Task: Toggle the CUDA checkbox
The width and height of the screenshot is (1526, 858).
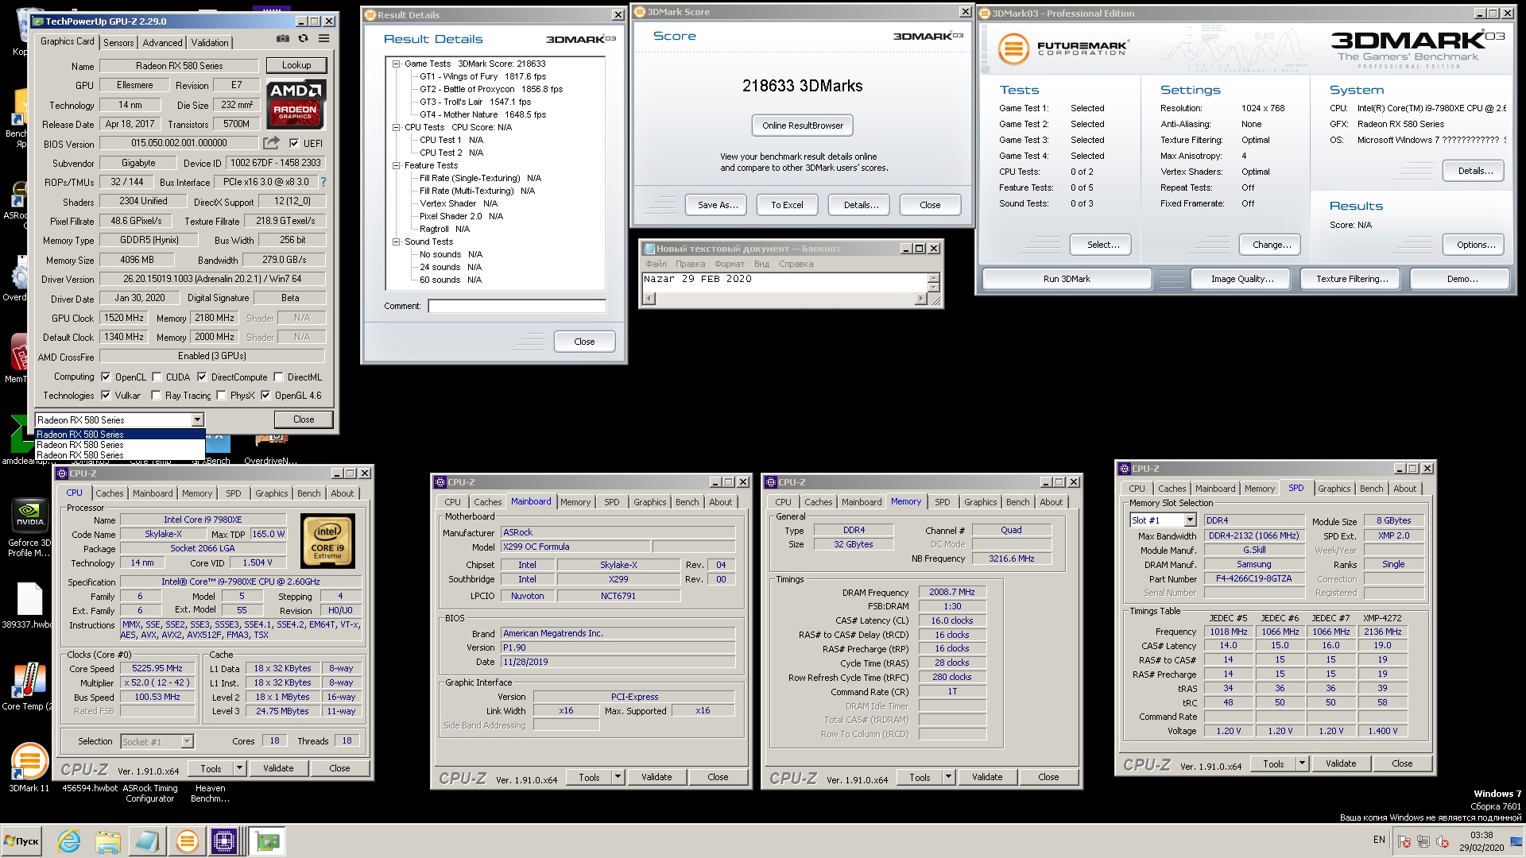Action: (157, 377)
